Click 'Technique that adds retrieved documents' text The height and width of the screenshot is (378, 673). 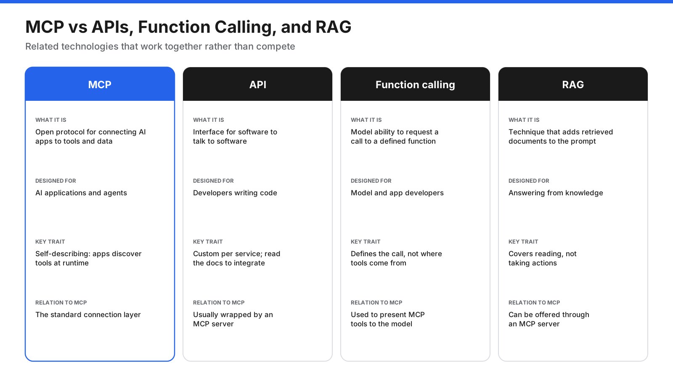(561, 136)
